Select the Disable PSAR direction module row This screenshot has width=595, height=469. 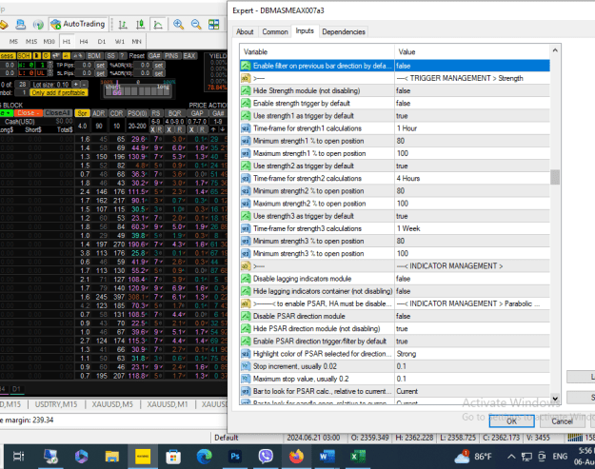click(395, 316)
